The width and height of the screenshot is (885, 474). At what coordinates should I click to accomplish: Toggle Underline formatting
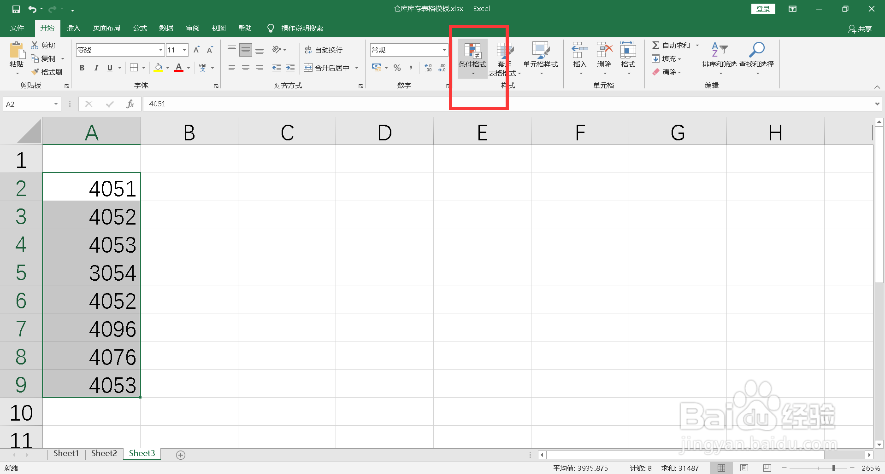[x=110, y=68]
